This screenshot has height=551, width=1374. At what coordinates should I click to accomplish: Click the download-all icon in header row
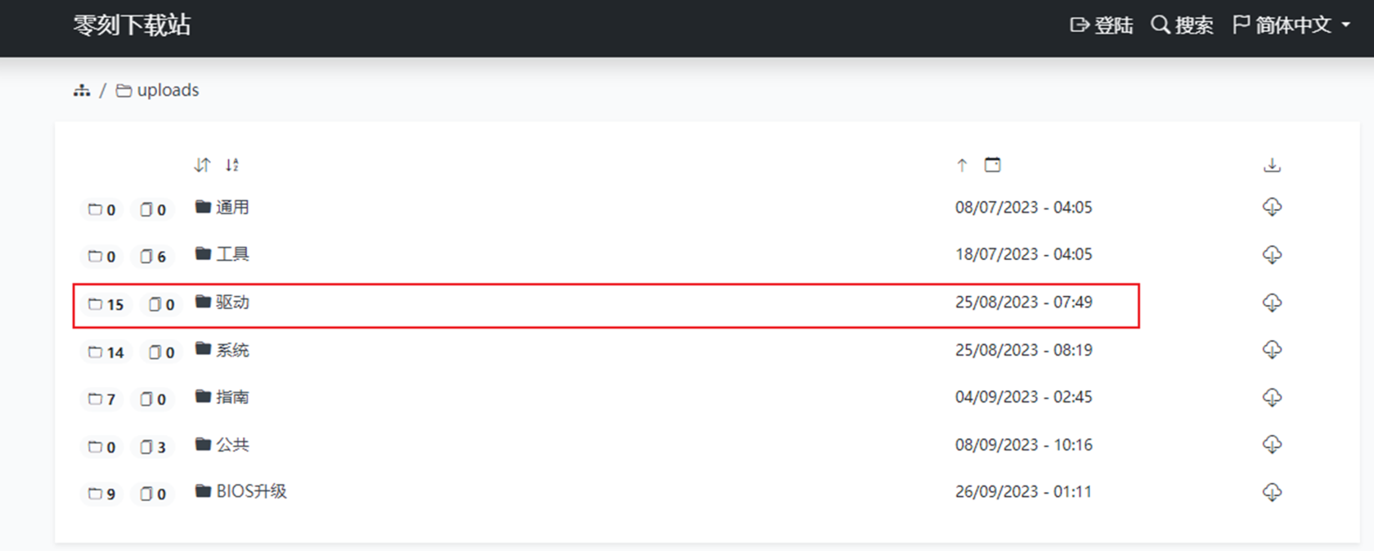(x=1272, y=165)
